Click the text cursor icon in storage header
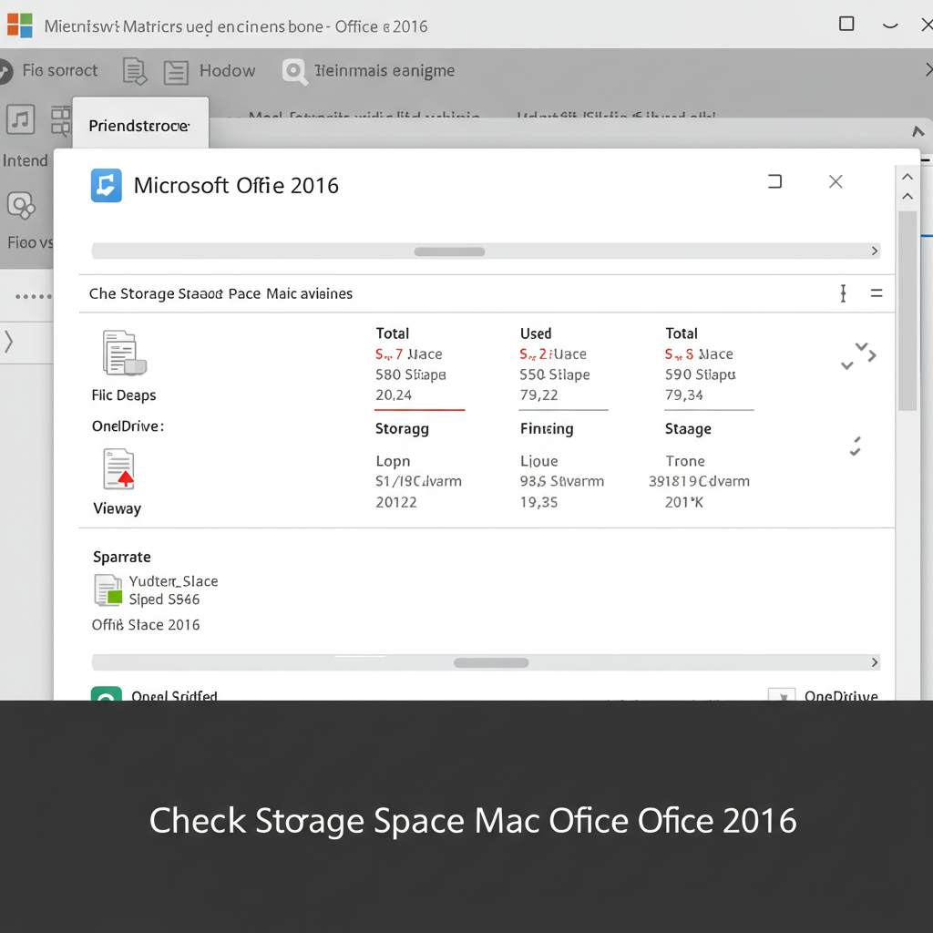Image resolution: width=933 pixels, height=933 pixels. pyautogui.click(x=843, y=293)
